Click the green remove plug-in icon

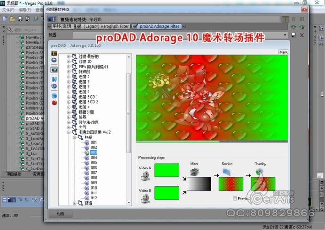[302, 27]
